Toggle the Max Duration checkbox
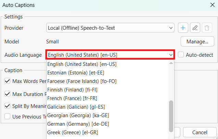This screenshot has height=139, width=218. coord(8,94)
